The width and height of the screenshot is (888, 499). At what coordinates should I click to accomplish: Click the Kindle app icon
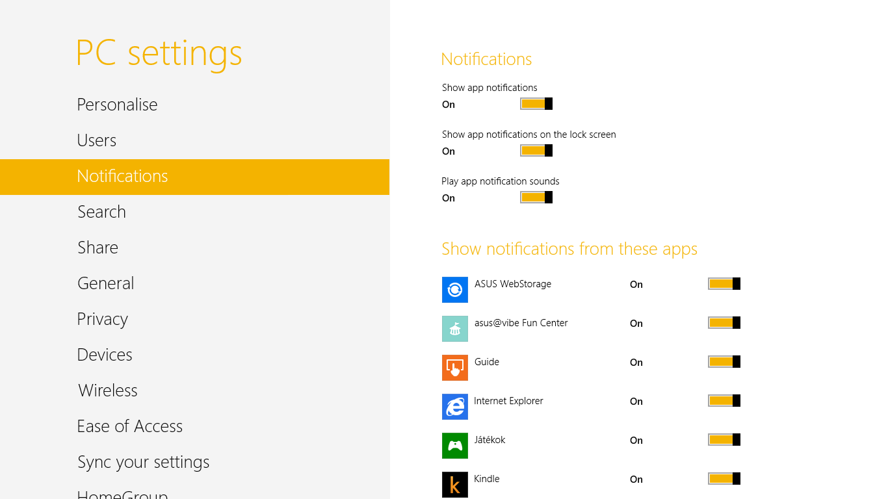454,485
